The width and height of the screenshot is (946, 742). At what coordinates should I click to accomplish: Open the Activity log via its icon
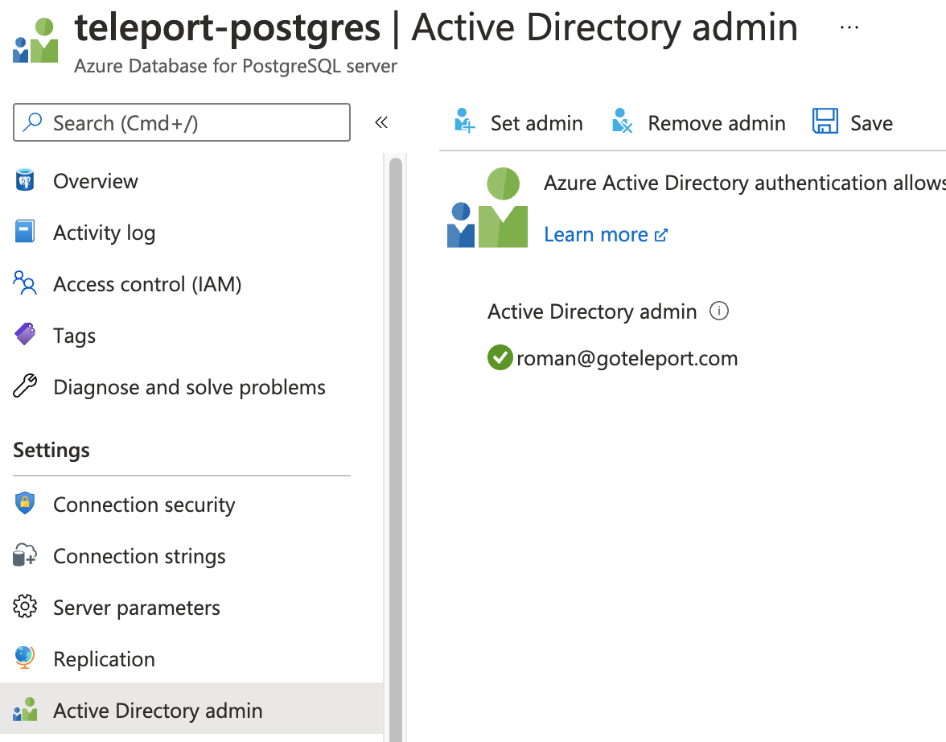pos(25,232)
